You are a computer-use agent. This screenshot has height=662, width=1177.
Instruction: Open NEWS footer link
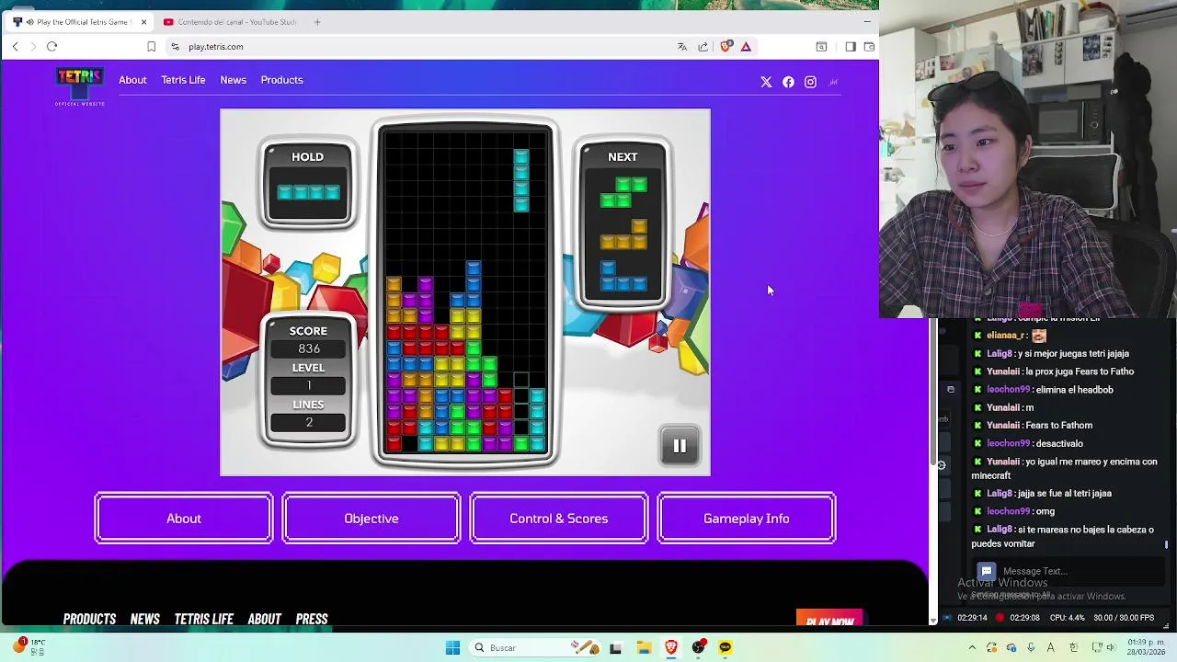click(145, 619)
